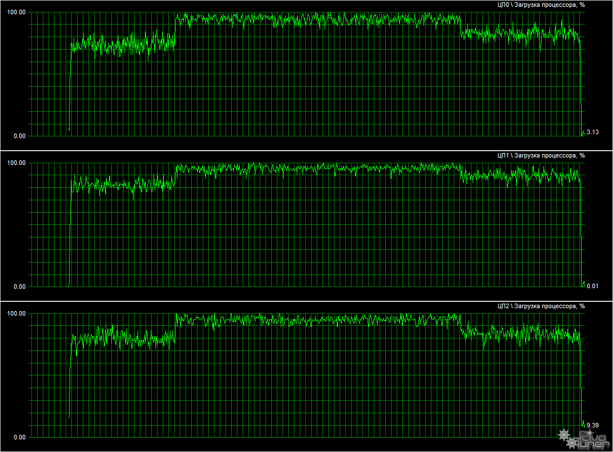
Task: Click the current value 3.13 on ЦП0 graph
Action: pyautogui.click(x=592, y=132)
